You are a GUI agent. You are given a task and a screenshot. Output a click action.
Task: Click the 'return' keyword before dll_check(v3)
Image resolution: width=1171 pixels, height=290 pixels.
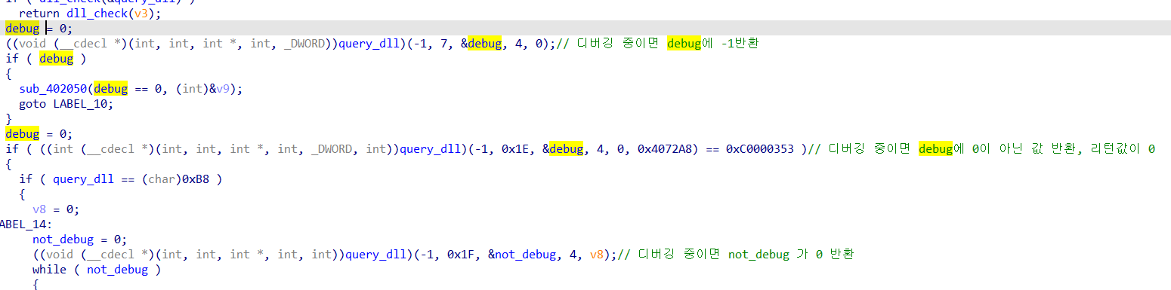(39, 13)
